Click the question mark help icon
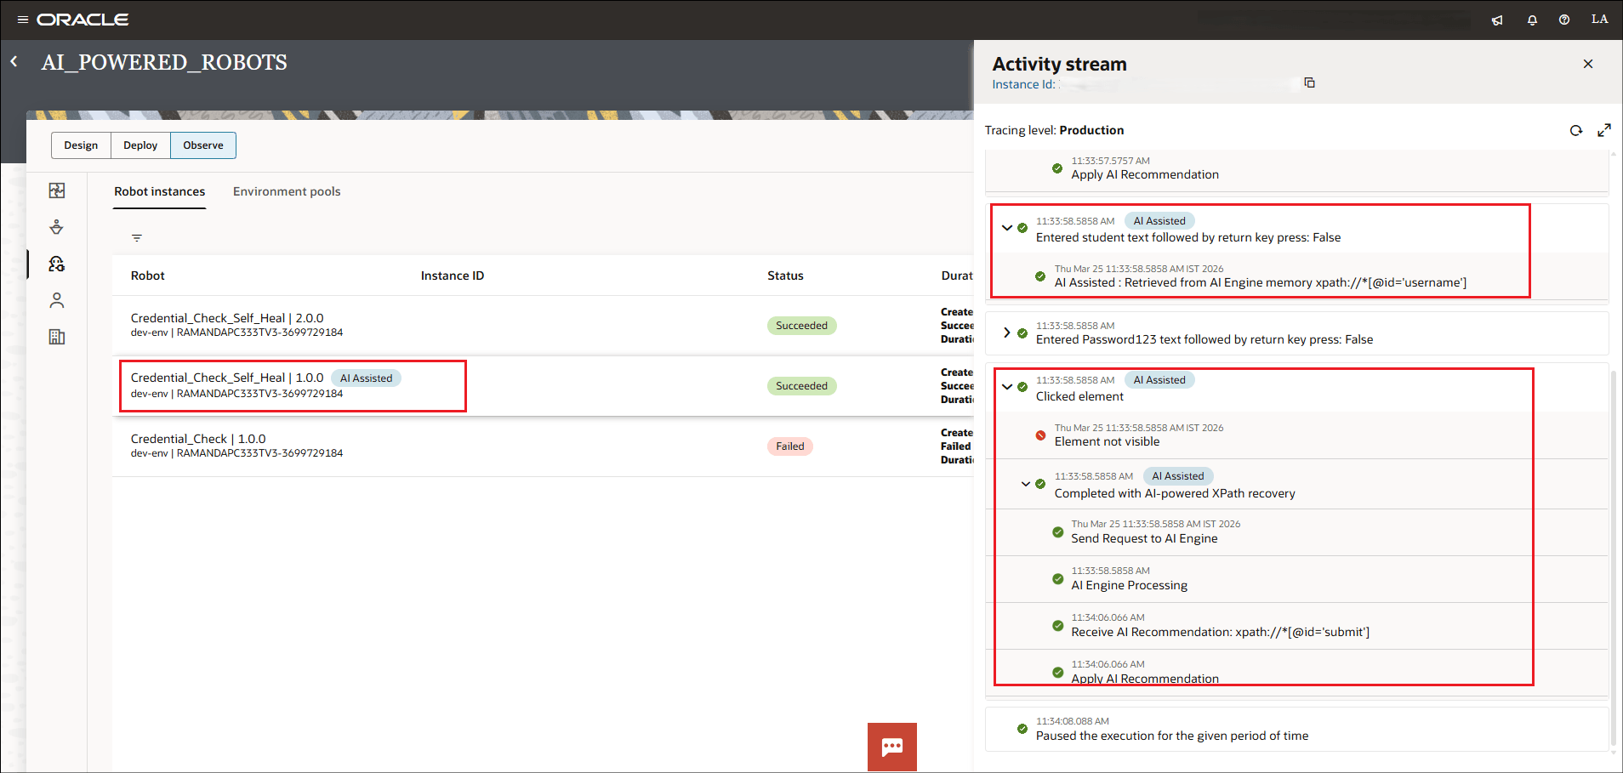Screen dimensions: 1623x773 point(1564,20)
